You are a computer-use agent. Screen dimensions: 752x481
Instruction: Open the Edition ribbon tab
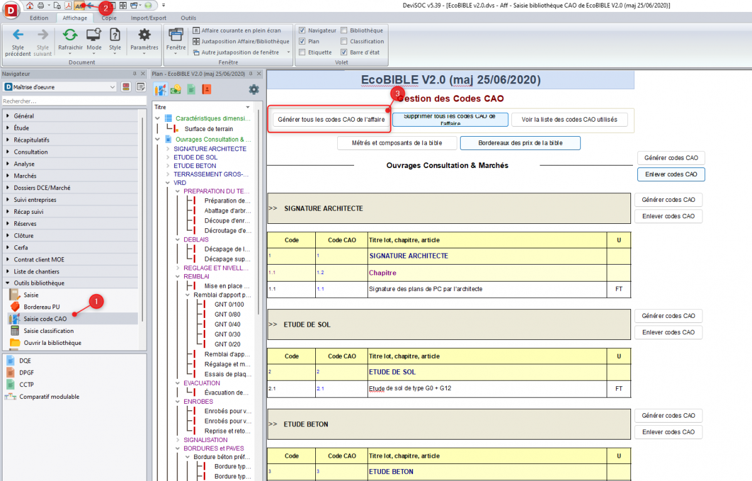click(39, 18)
